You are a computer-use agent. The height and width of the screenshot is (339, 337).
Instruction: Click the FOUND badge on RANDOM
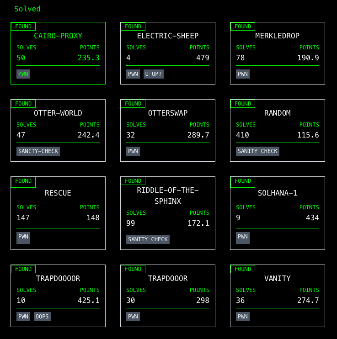(243, 104)
